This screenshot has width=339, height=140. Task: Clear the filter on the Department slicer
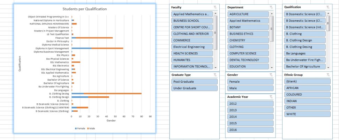[271, 7]
